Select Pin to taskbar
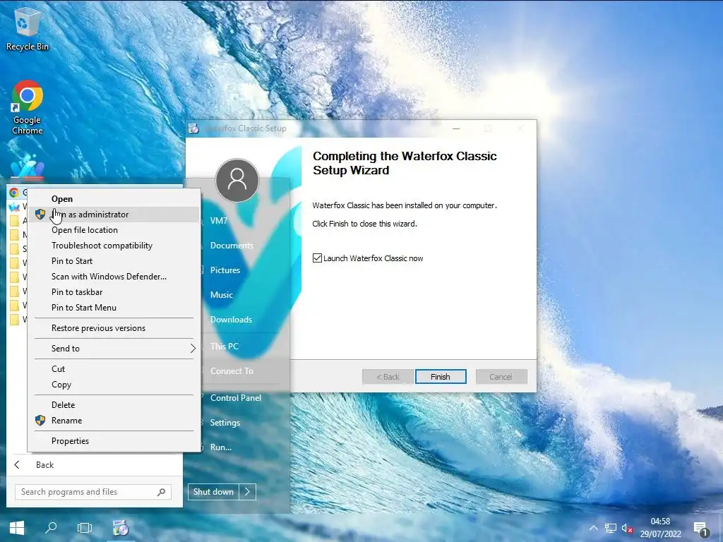 pyautogui.click(x=114, y=292)
